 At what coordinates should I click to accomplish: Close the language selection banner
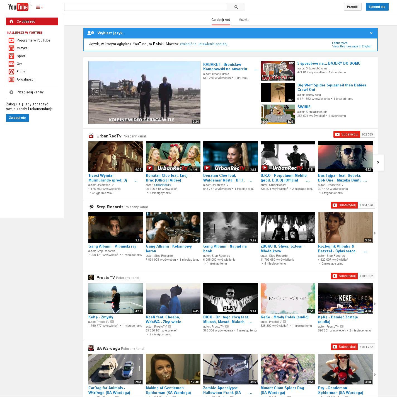(x=371, y=33)
